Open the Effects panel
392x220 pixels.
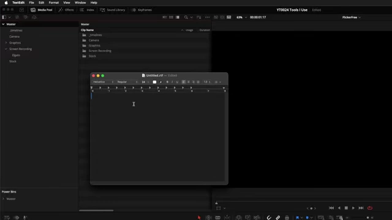(66, 10)
